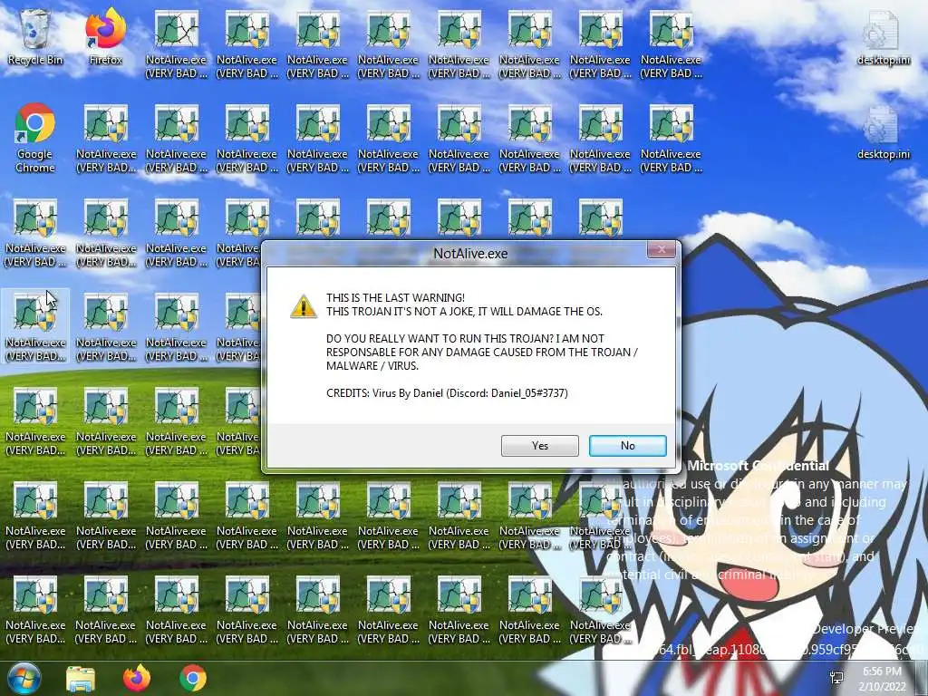The height and width of the screenshot is (696, 928).
Task: Click No in the NotAlive.exe warning dialog
Action: click(627, 446)
